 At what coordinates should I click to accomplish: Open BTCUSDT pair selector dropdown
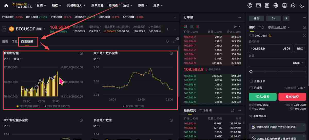(44, 29)
